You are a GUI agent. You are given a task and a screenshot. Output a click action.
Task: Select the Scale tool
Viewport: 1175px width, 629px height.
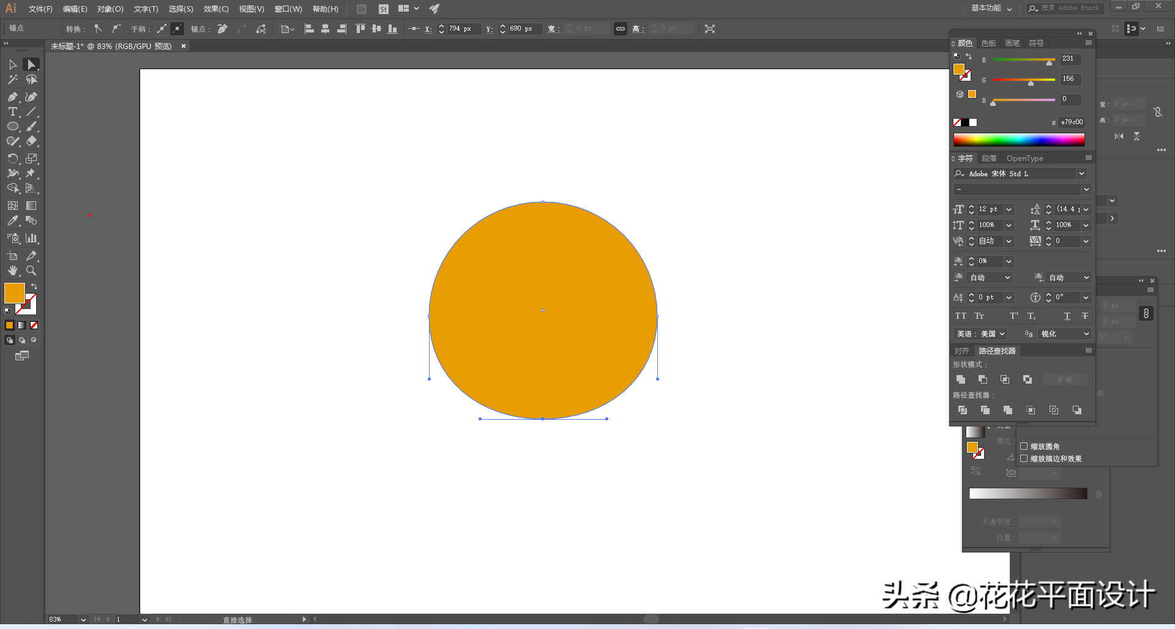tap(31, 158)
